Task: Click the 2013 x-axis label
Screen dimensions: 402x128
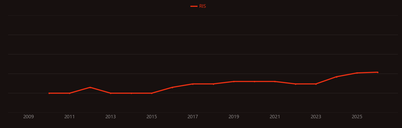Action: coord(111,117)
